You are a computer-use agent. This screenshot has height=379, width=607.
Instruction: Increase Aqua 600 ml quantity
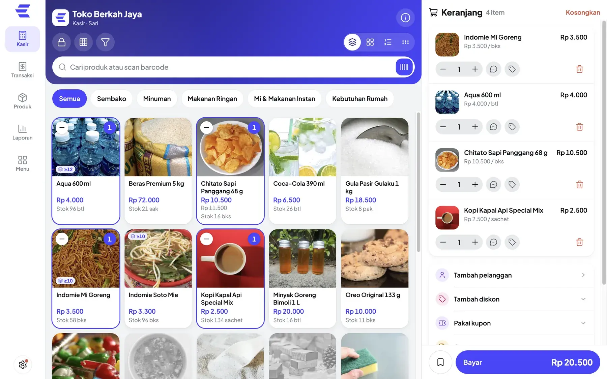point(475,127)
